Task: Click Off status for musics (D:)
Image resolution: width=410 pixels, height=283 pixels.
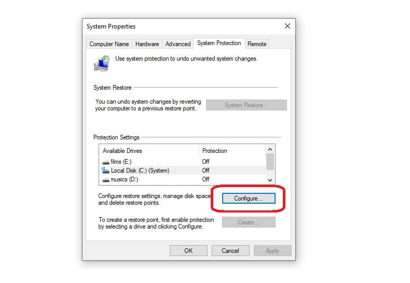Action: (206, 179)
